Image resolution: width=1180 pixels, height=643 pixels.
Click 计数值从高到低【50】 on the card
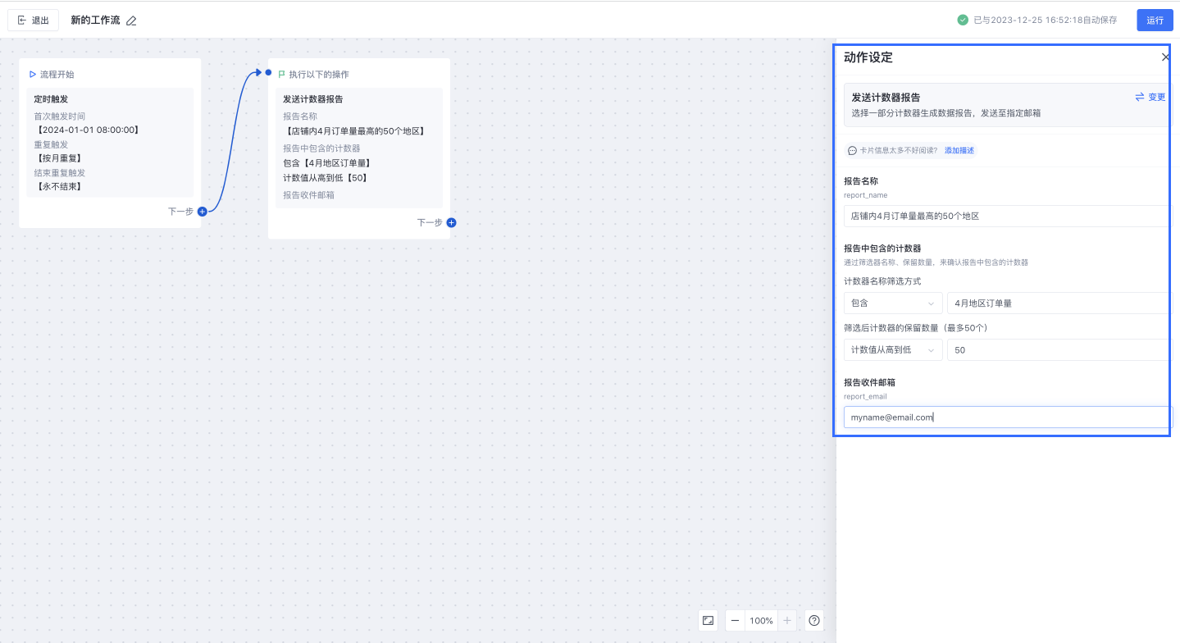326,178
